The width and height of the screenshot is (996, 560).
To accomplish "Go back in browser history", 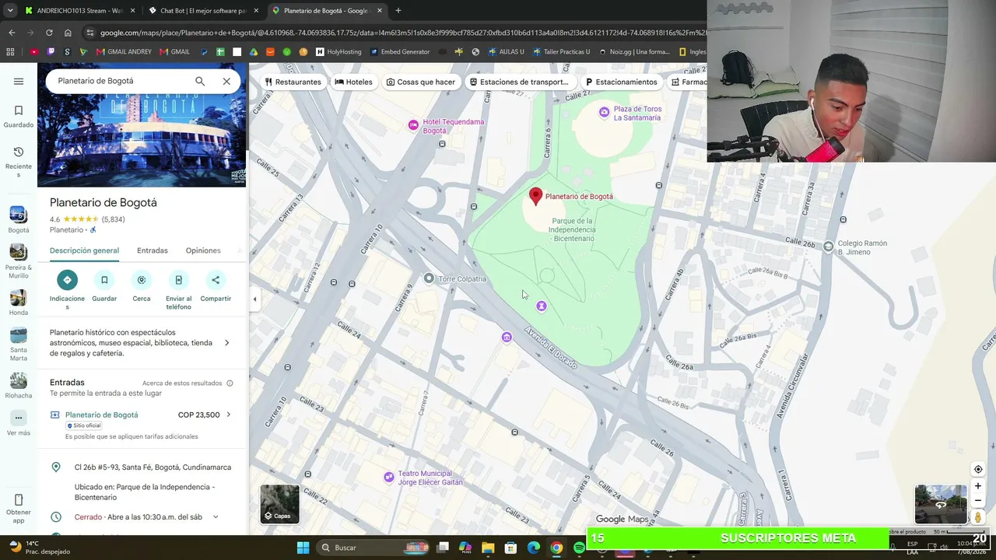I will click(x=12, y=33).
